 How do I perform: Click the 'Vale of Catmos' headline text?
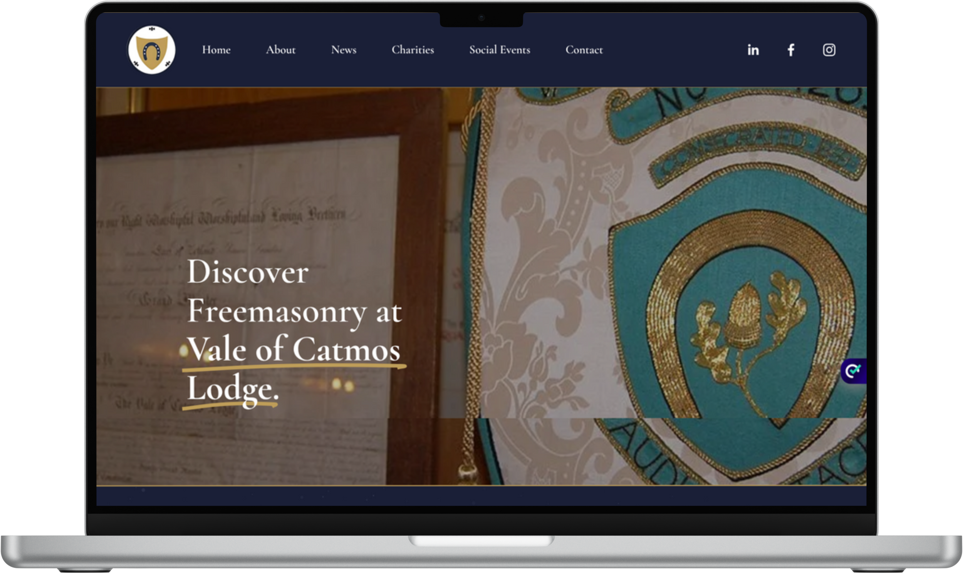coord(294,349)
